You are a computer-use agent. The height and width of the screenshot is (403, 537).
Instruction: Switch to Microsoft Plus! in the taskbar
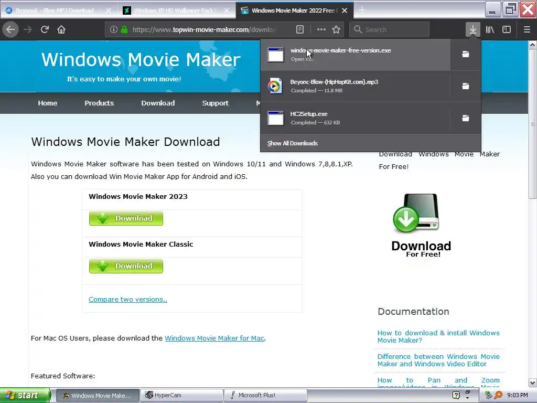tap(265, 395)
